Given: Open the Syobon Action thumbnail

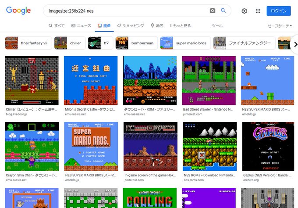Looking at the screenshot, I should [x=32, y=198].
